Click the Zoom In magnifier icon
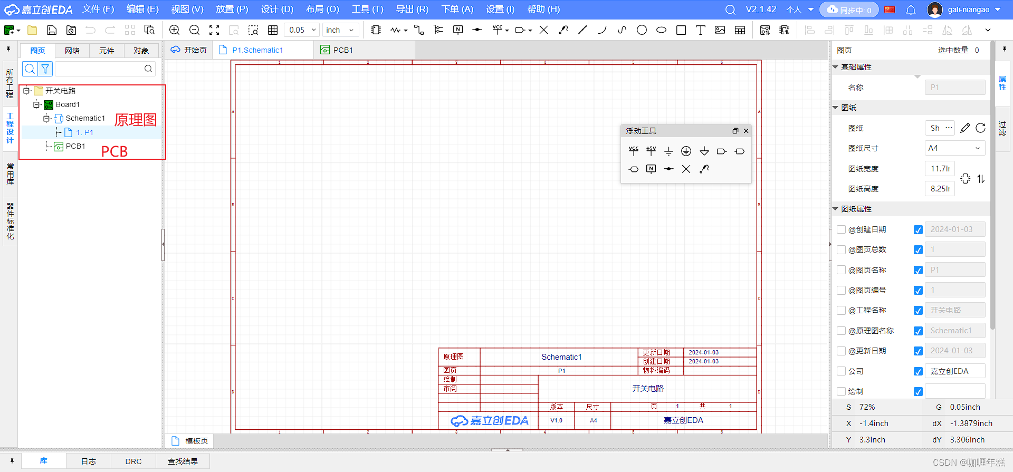Viewport: 1013px width, 472px height. coord(175,30)
